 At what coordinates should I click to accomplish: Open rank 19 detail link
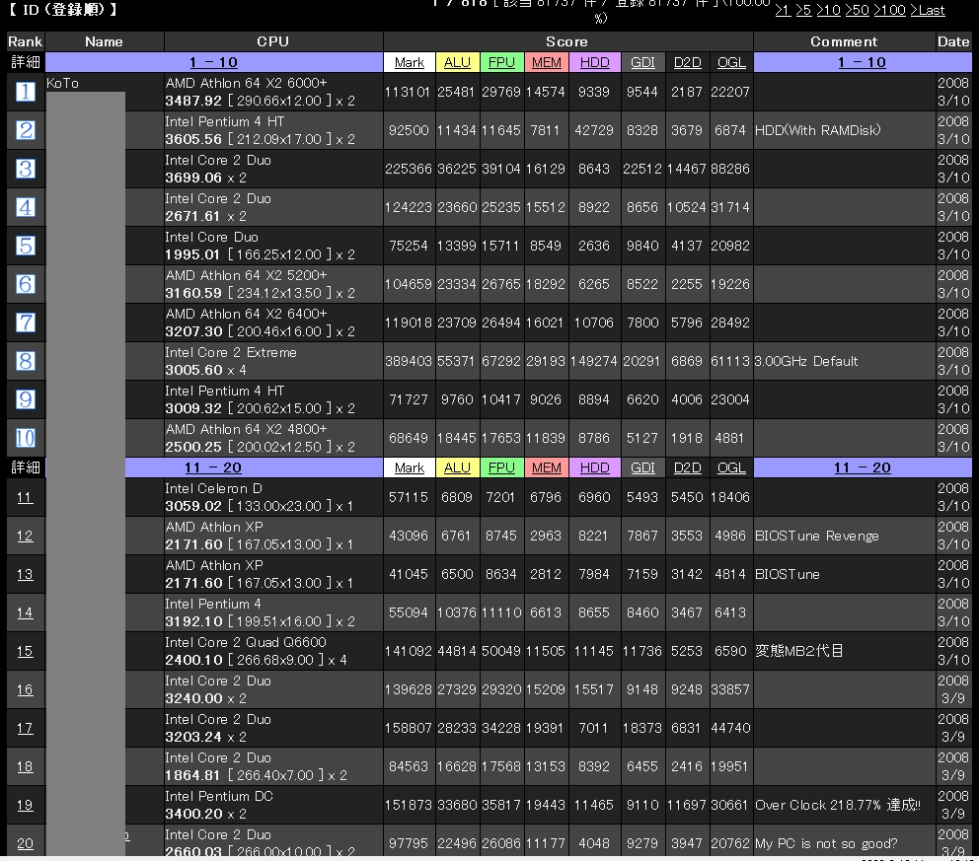pyautogui.click(x=25, y=805)
